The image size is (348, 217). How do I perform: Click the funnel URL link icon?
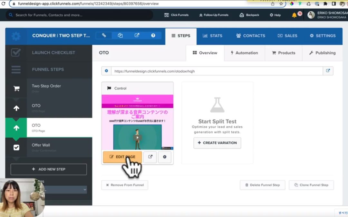[x=104, y=36]
